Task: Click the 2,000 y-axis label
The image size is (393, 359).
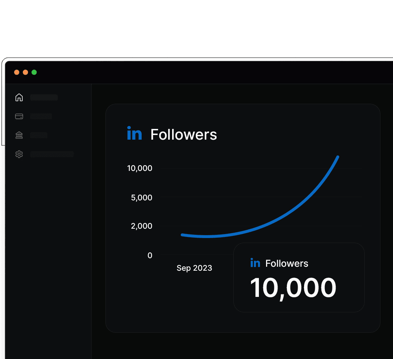Action: point(142,226)
